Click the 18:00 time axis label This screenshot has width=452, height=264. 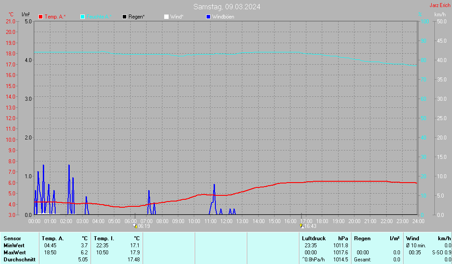click(322, 221)
